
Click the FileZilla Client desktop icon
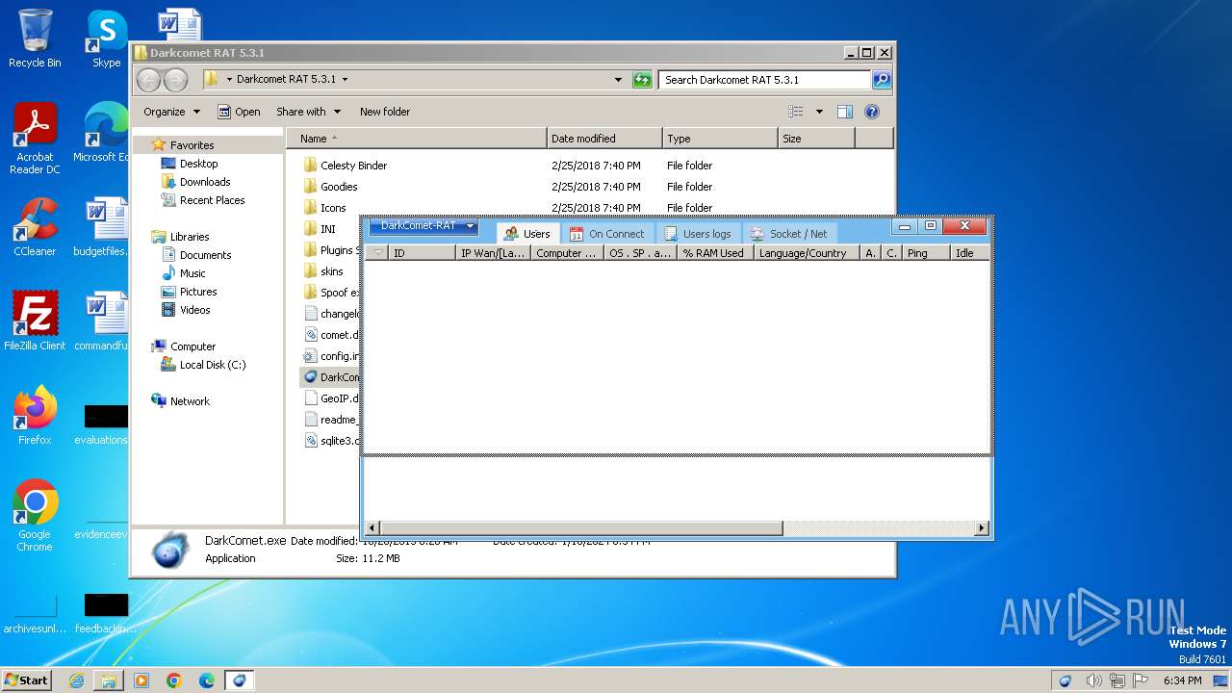35,321
